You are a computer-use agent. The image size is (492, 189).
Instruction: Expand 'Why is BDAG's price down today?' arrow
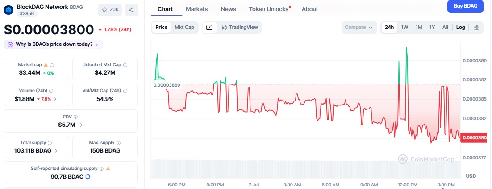(x=96, y=44)
